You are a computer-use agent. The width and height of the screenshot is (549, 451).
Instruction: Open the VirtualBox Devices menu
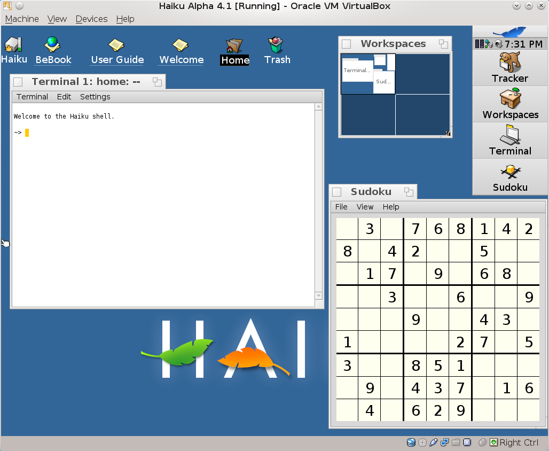pos(91,19)
